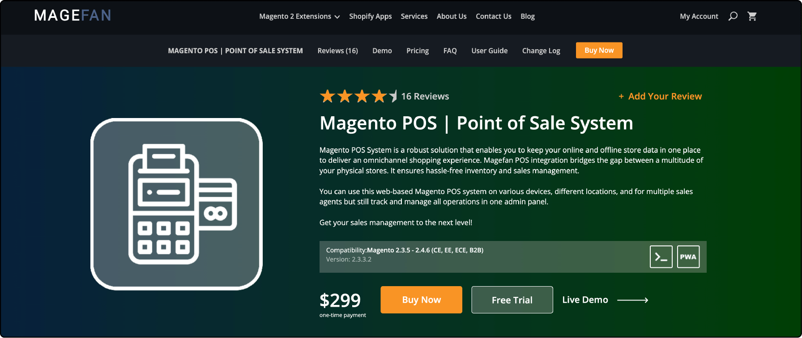Screen dimensions: 802x338
Task: Click the orange Buy Now in the top bar
Action: [599, 50]
